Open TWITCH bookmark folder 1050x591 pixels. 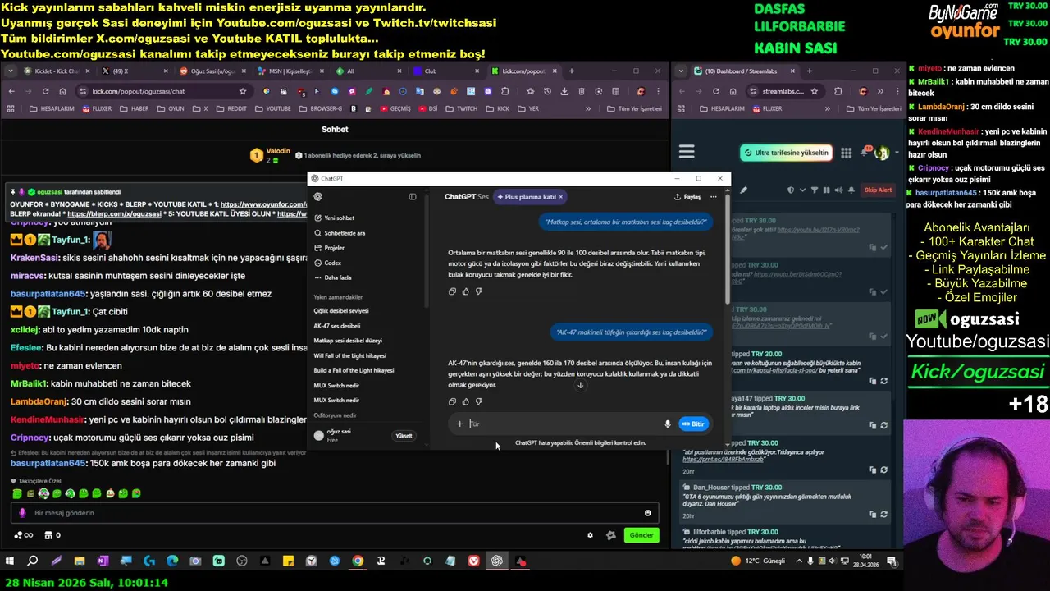[x=462, y=108]
